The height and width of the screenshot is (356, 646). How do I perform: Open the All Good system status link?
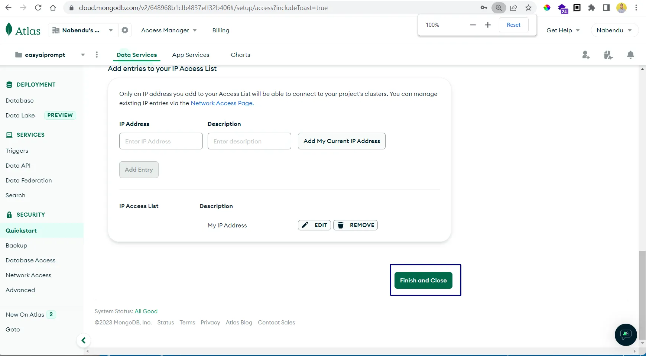tap(146, 311)
